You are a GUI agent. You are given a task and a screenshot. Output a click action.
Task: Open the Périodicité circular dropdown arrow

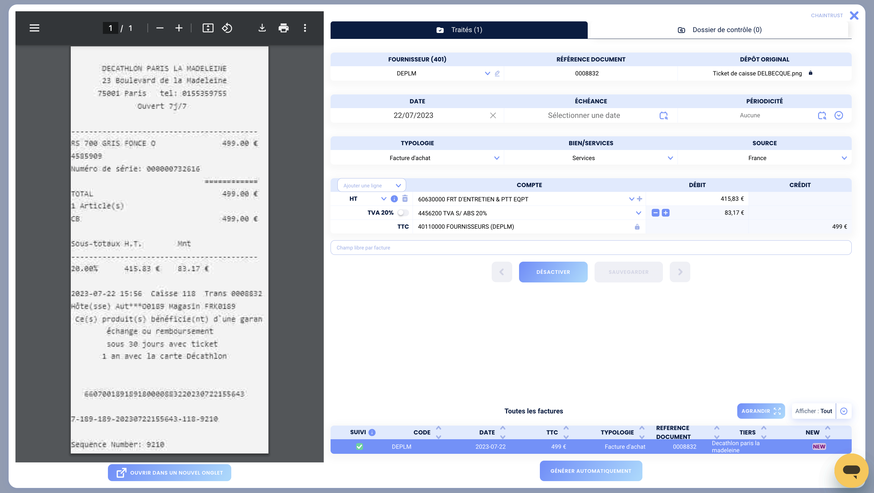839,115
